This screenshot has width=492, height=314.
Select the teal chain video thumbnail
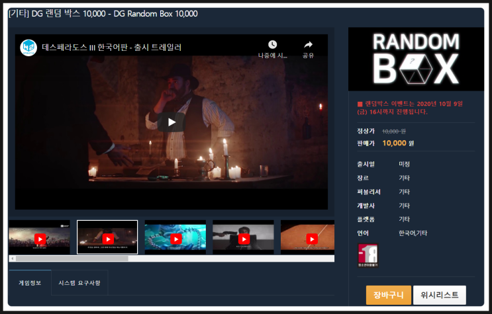[175, 237]
